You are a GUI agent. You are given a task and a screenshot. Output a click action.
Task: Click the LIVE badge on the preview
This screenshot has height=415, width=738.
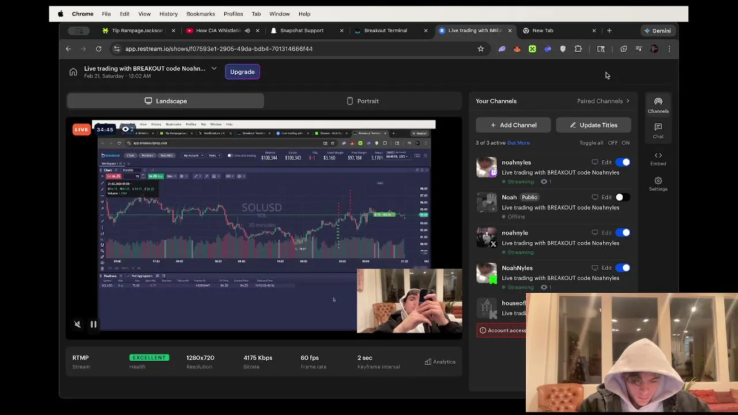[x=81, y=130]
